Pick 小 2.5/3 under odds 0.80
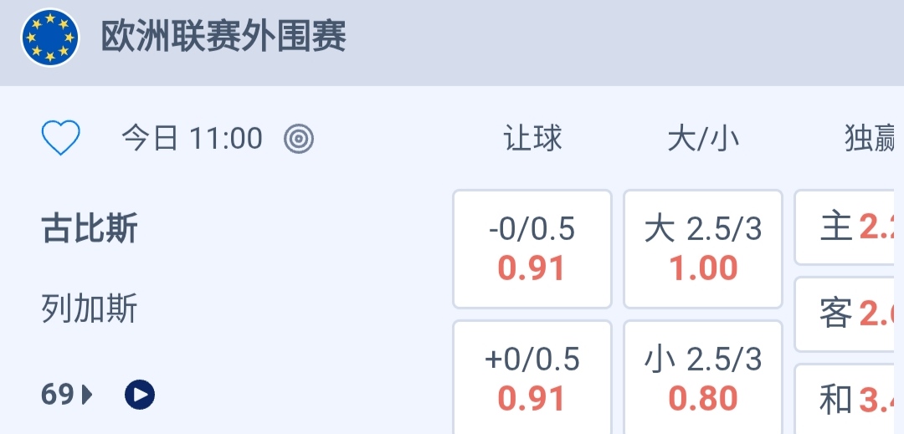 pyautogui.click(x=703, y=378)
